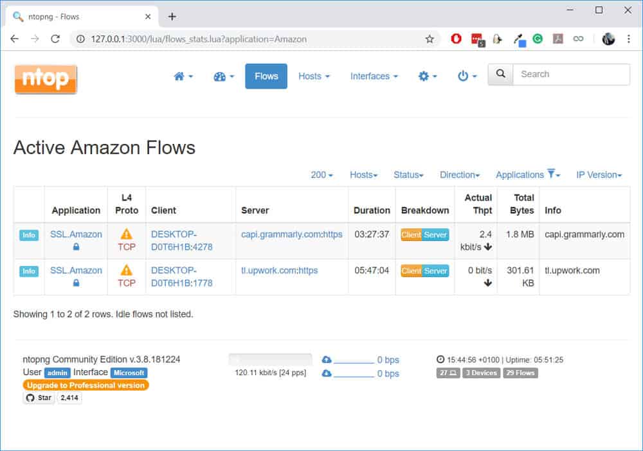Open the Interfaces menu in navbar

coord(374,76)
